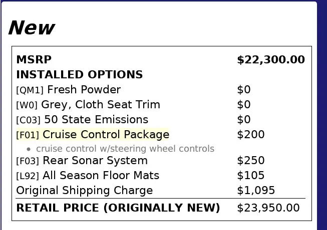Image resolution: width=327 pixels, height=230 pixels.
Task: Click the Original Shipping Charge label
Action: [85, 191]
